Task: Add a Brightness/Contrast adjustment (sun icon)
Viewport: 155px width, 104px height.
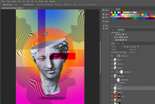Action: click(x=116, y=35)
